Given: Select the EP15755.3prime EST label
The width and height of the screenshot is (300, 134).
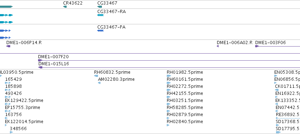Looking at the screenshot, I should [23, 108].
